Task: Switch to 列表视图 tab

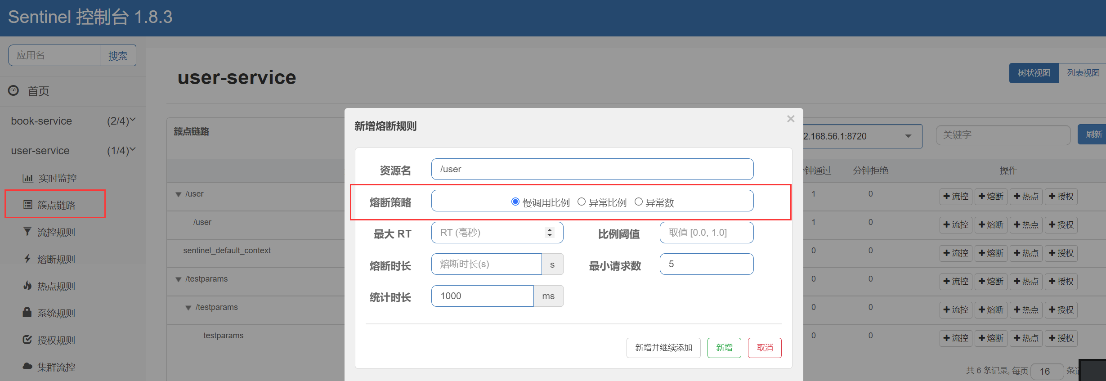Action: point(1083,73)
